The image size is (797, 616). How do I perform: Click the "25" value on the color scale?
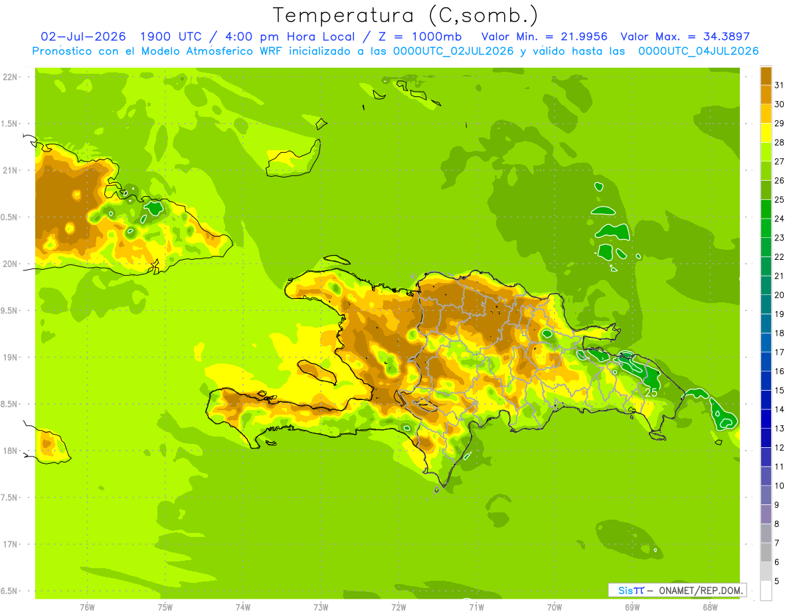pos(780,200)
